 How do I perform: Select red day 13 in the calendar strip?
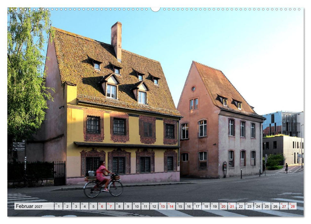[x=163, y=206]
